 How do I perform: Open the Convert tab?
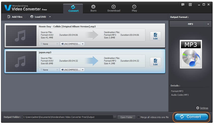73,9
